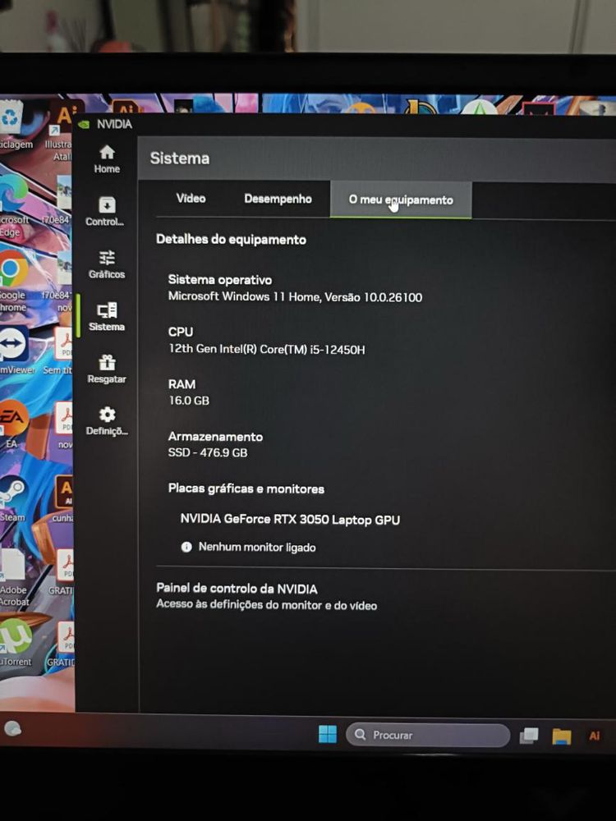The image size is (616, 821).
Task: Click the 12th Gen Intel Core i5-12450H text
Action: tap(267, 349)
